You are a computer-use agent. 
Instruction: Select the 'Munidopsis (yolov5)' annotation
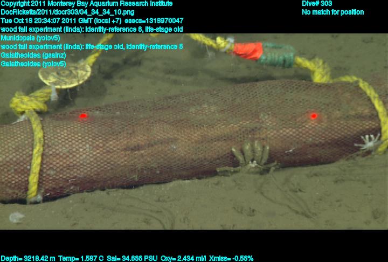pyautogui.click(x=30, y=38)
